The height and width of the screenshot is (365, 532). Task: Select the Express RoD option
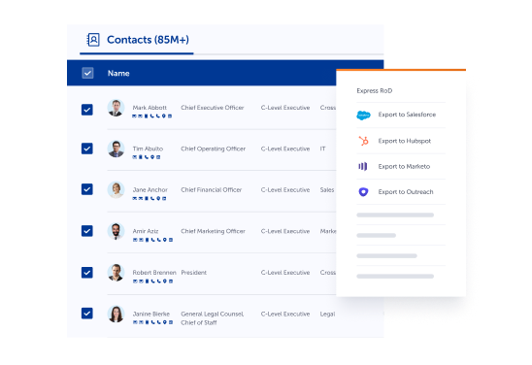tap(374, 90)
